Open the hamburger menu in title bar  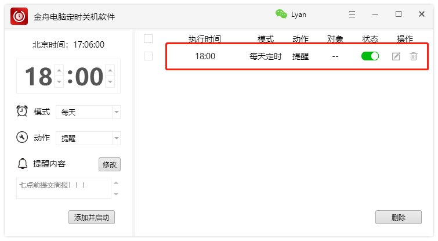pyautogui.click(x=352, y=14)
